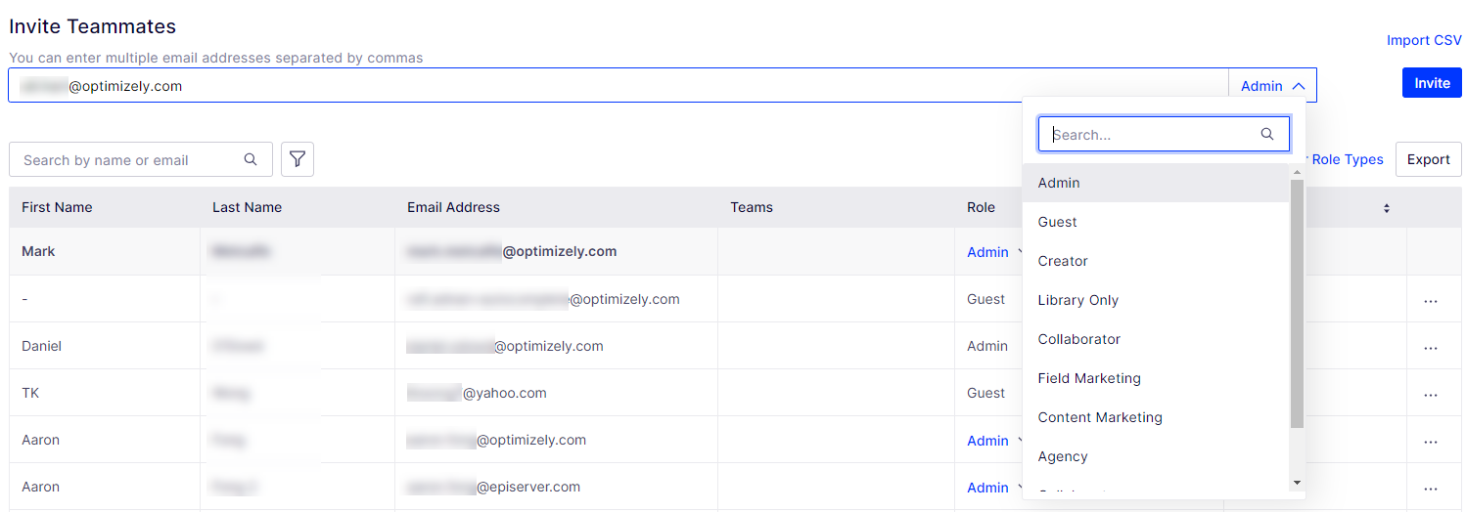1466x512 pixels.
Task: Focus the Search by name or email field
Action: pos(140,159)
